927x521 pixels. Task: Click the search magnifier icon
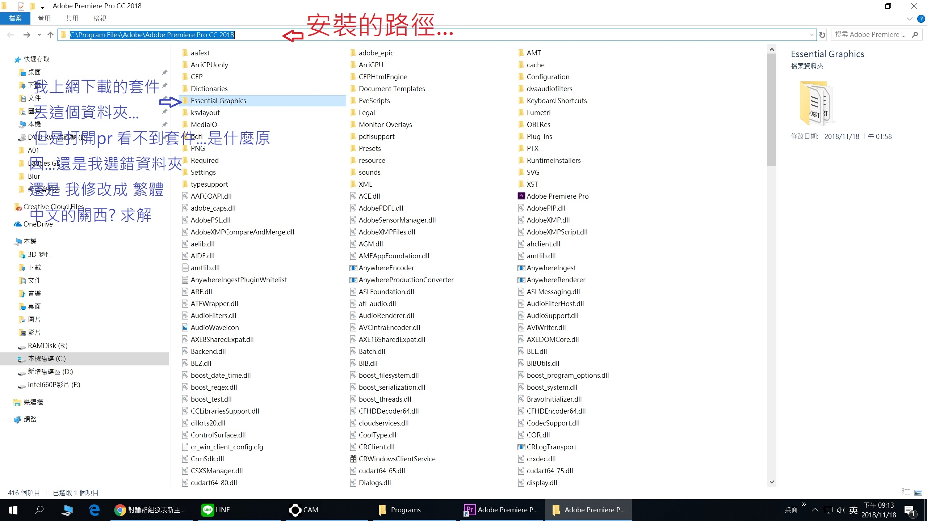[915, 35]
